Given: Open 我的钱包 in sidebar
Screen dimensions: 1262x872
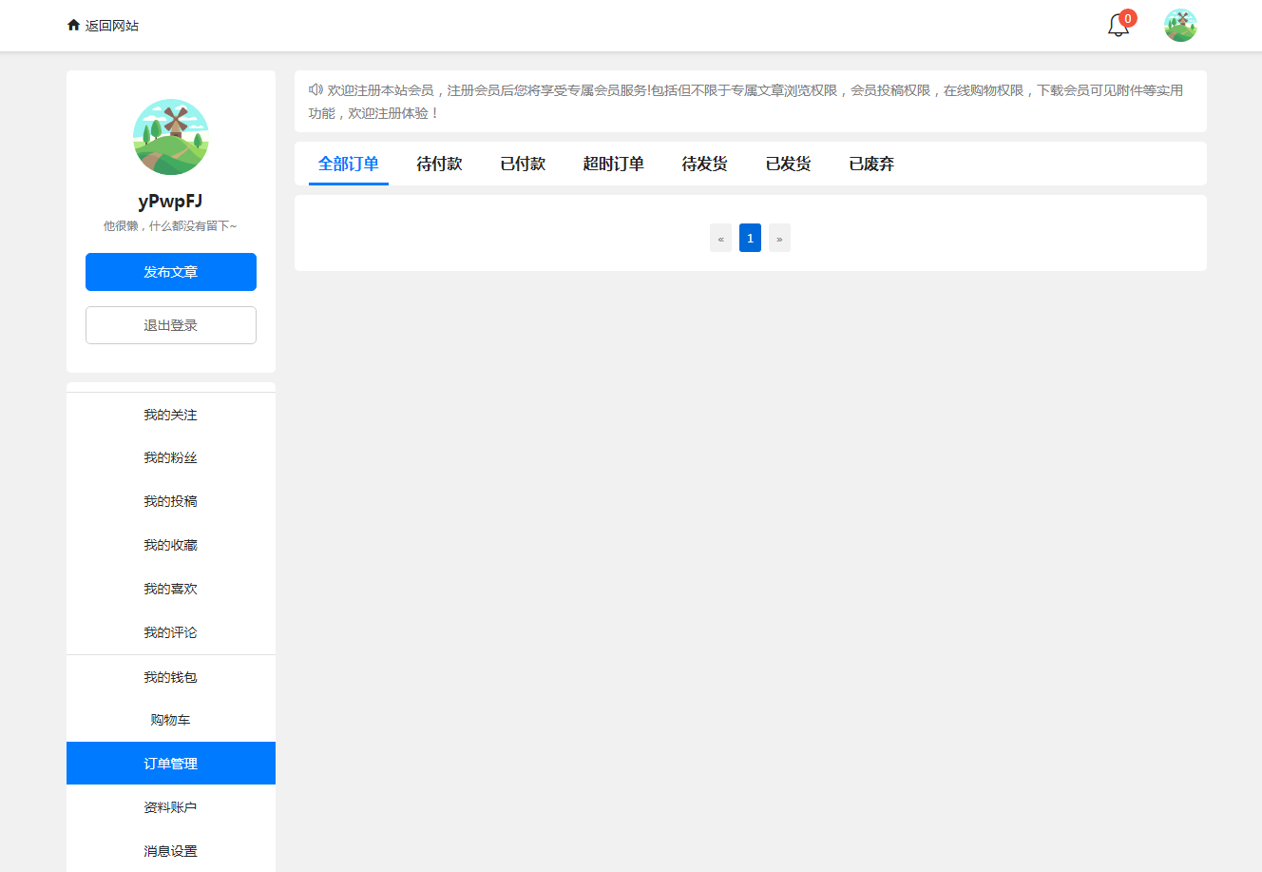Looking at the screenshot, I should click(171, 677).
